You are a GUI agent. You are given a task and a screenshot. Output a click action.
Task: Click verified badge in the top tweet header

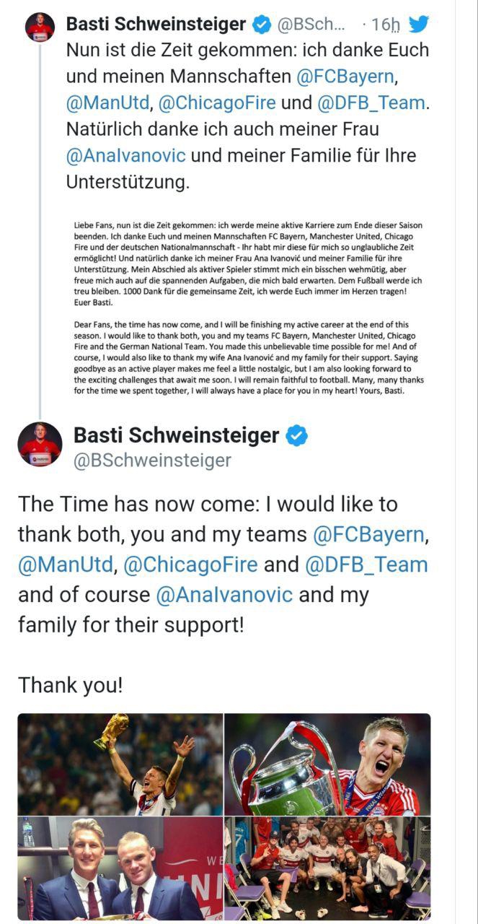262,25
